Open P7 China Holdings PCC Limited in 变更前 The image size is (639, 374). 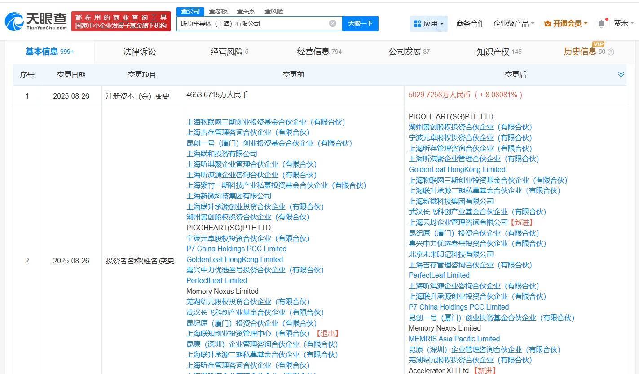pyautogui.click(x=236, y=249)
